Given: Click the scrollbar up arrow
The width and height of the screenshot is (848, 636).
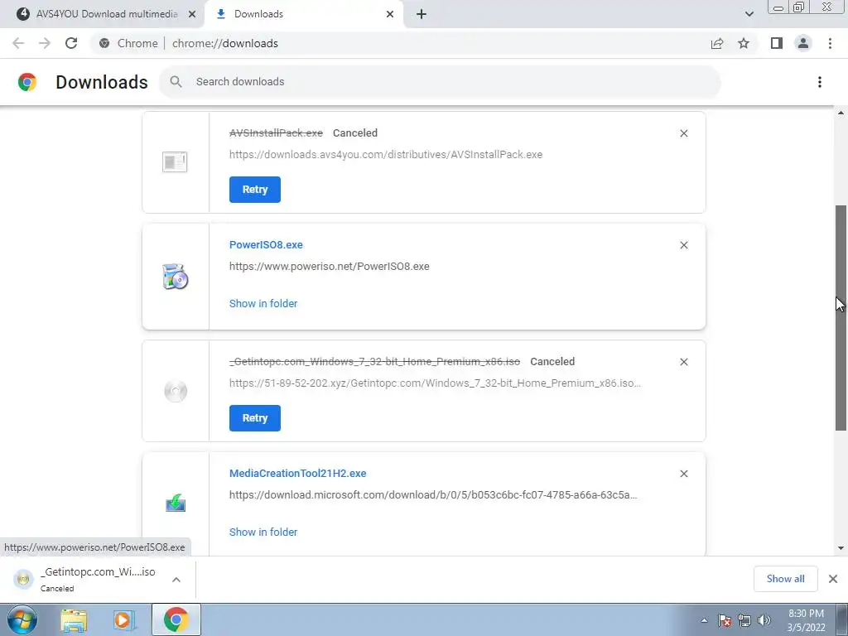Looking at the screenshot, I should [841, 113].
